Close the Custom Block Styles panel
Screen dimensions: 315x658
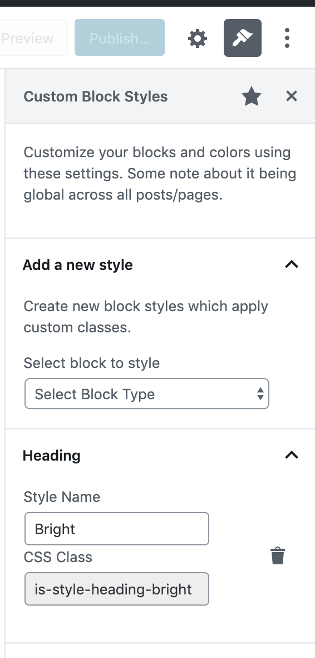[292, 96]
